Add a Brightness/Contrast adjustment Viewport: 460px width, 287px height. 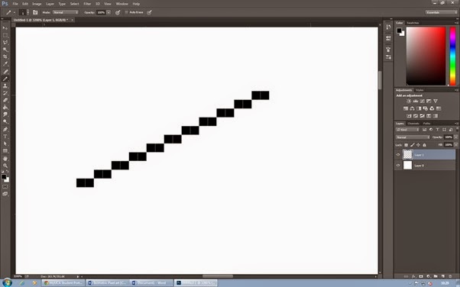(x=409, y=102)
